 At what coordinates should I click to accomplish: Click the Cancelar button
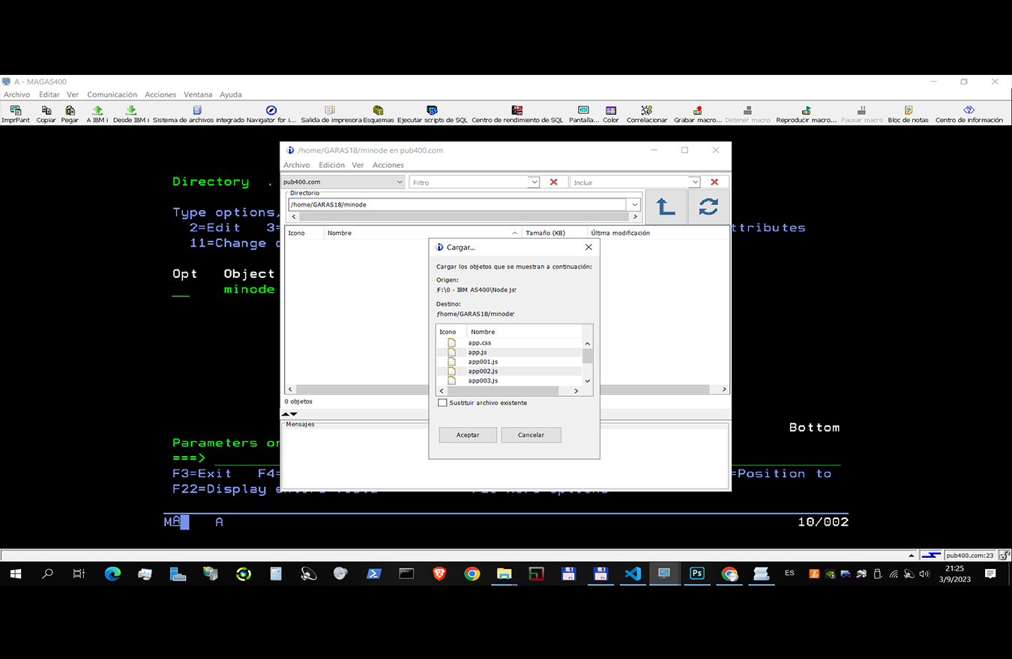[531, 435]
